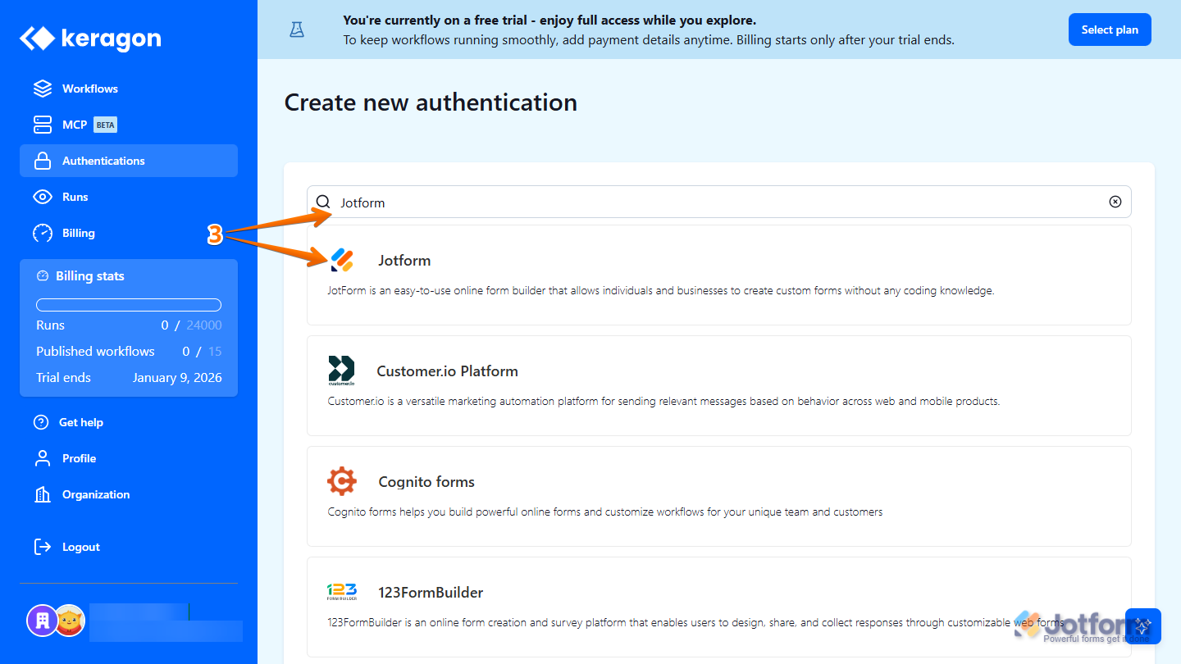This screenshot has width=1181, height=664.
Task: Click the Billing clock icon in sidebar
Action: pos(42,233)
